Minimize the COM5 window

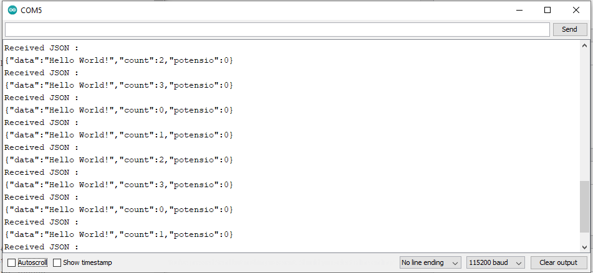click(x=519, y=10)
